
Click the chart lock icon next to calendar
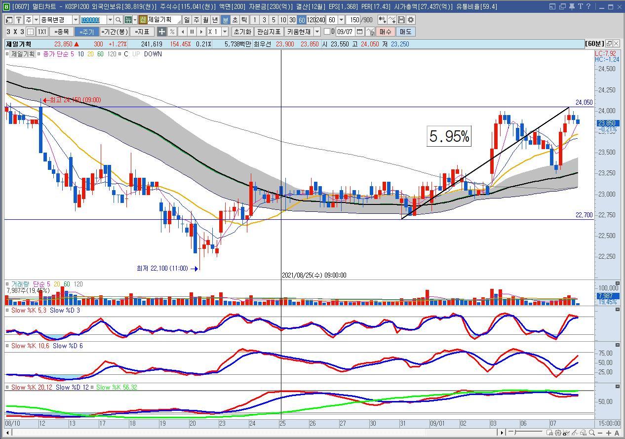click(x=370, y=32)
